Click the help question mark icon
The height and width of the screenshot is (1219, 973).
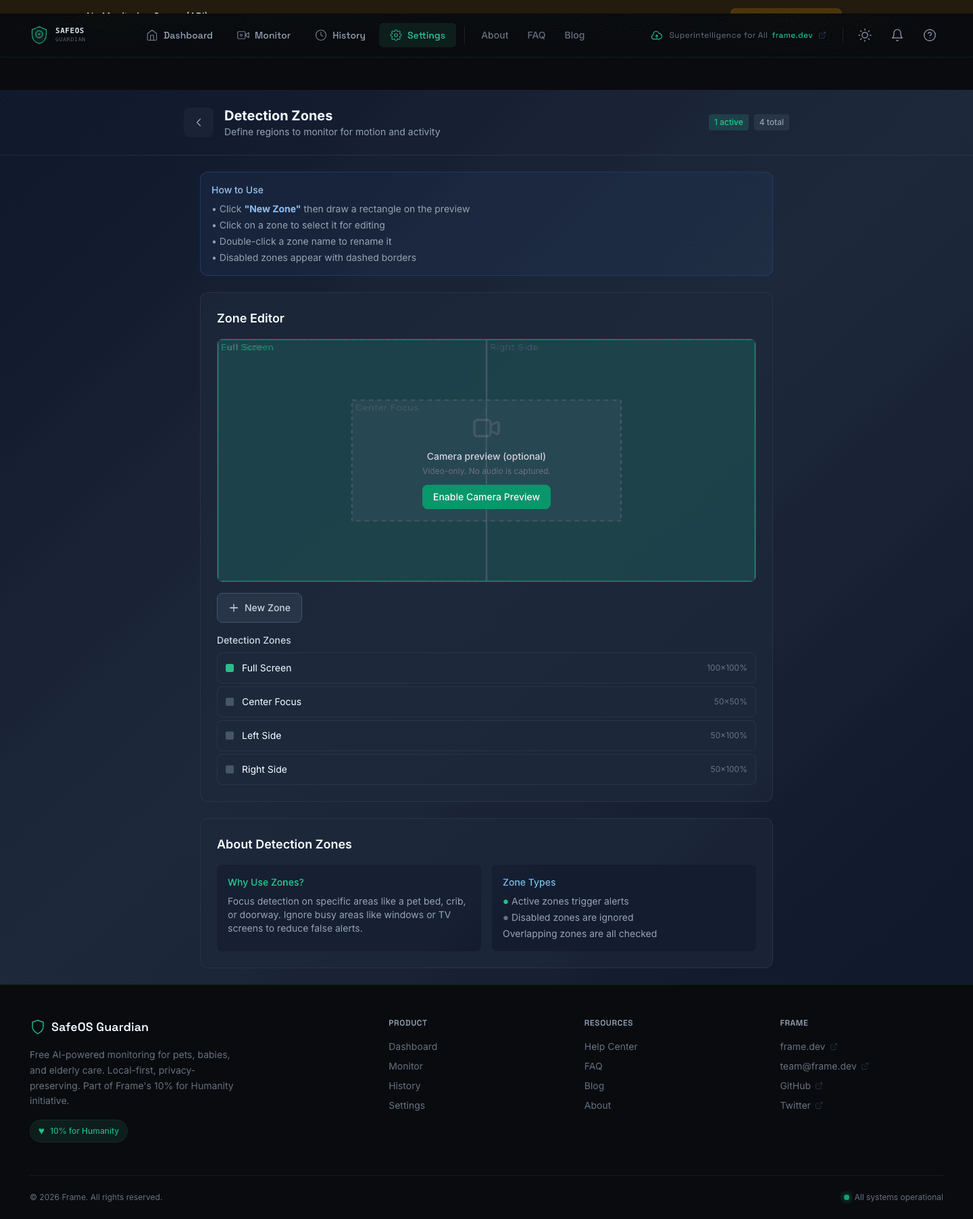pos(930,35)
